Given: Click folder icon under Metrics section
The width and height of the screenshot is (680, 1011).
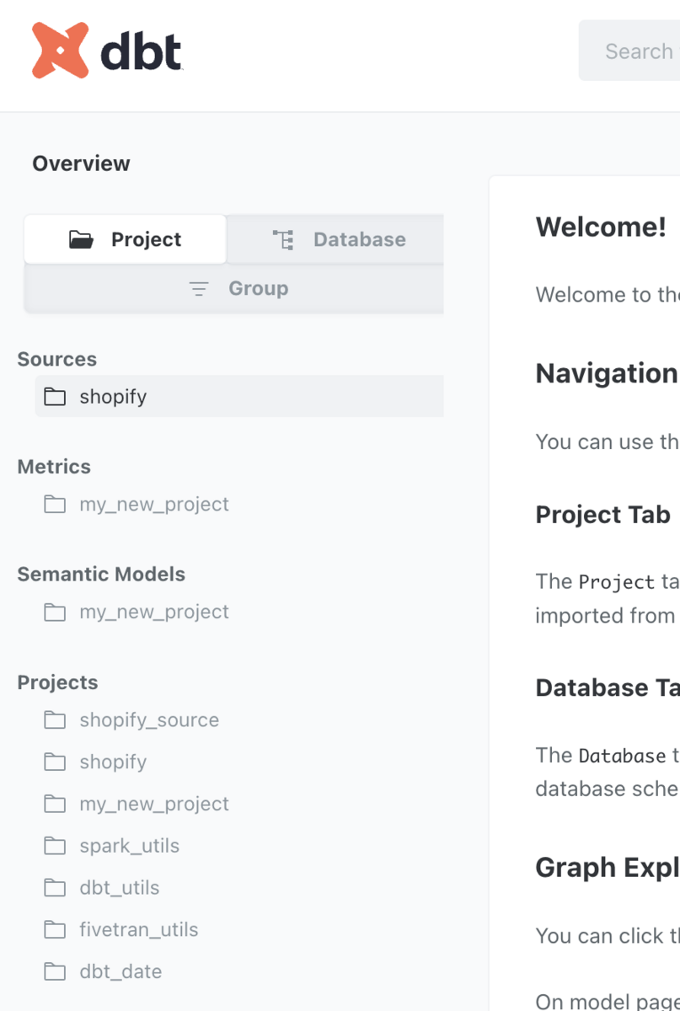Looking at the screenshot, I should pyautogui.click(x=55, y=505).
